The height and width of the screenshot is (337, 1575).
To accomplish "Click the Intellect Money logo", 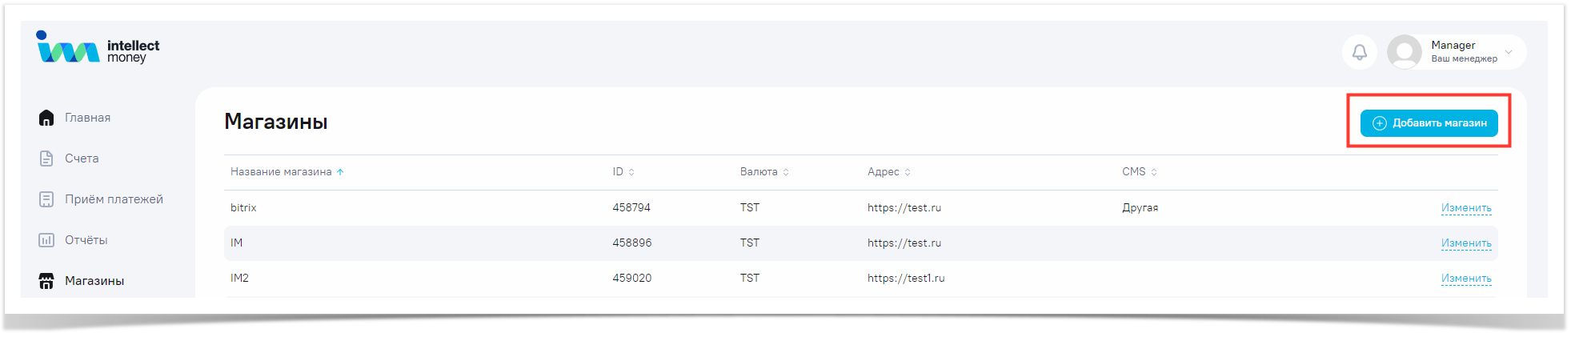I will coord(98,48).
